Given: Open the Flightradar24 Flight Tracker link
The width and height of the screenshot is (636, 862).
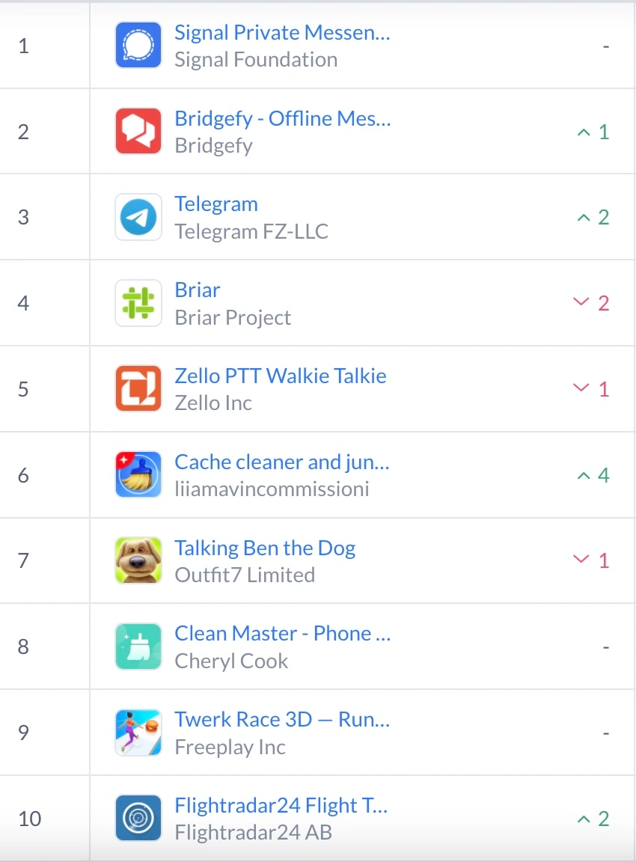Looking at the screenshot, I should click(281, 806).
